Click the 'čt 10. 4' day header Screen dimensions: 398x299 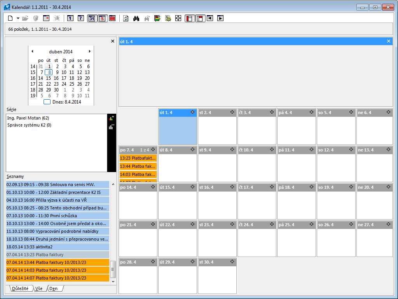257,150
